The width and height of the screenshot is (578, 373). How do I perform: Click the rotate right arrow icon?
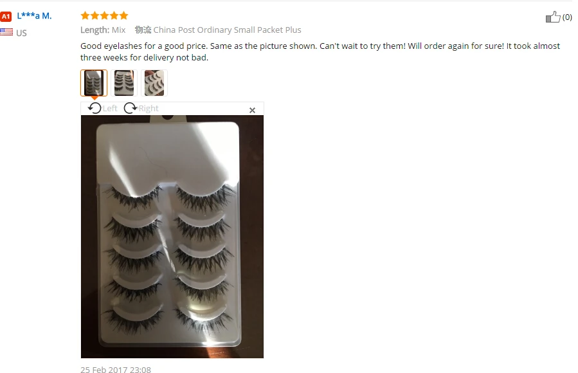click(130, 108)
